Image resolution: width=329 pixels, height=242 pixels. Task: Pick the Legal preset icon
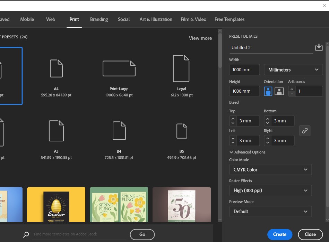pyautogui.click(x=181, y=68)
